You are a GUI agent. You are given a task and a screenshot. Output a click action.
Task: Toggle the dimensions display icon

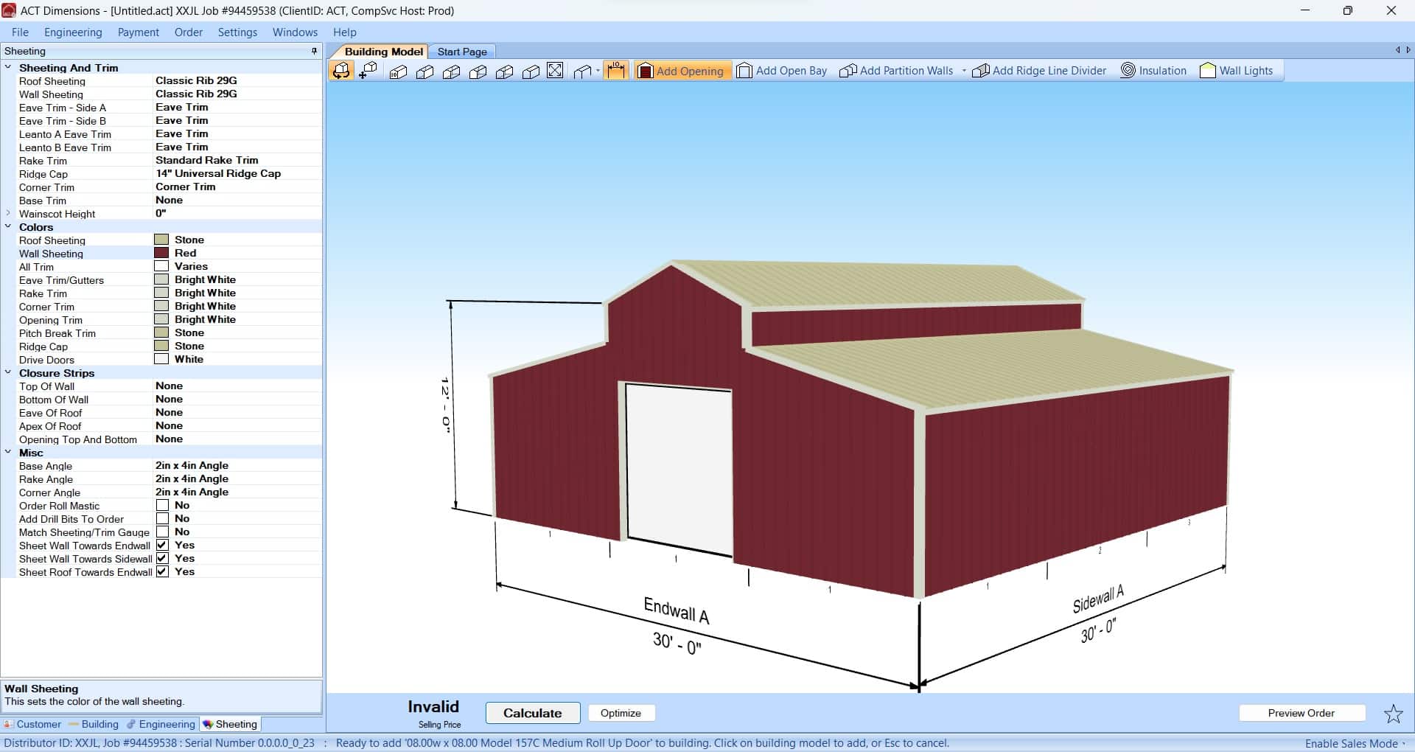click(615, 71)
